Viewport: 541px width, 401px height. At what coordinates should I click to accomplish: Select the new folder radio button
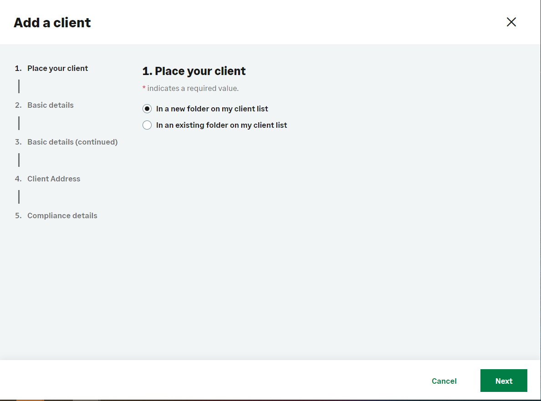point(147,109)
